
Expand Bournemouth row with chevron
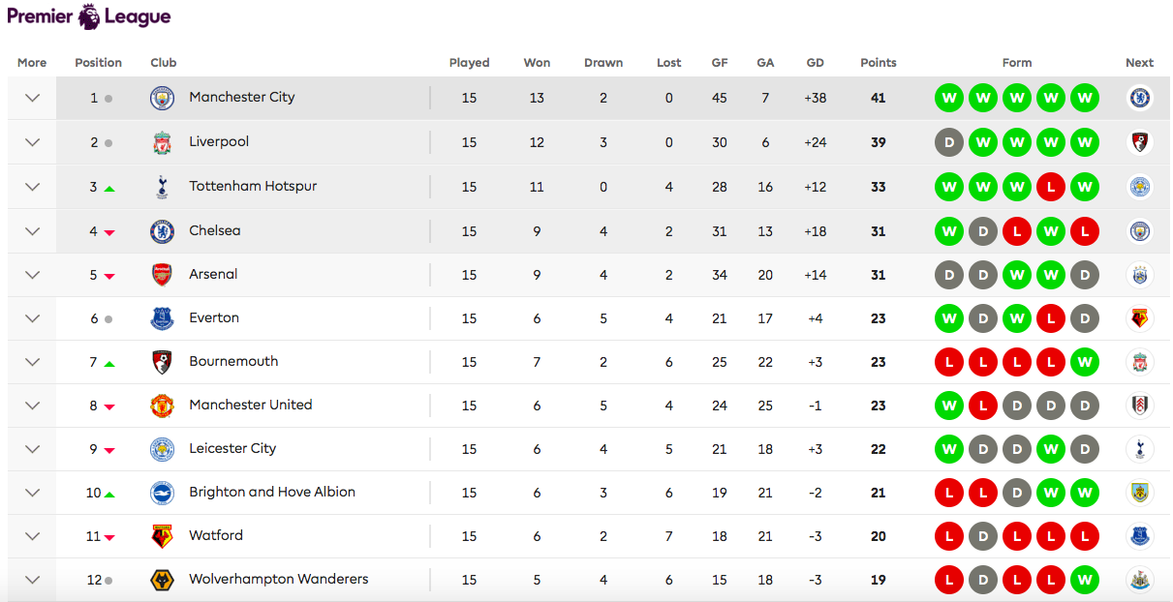click(32, 362)
